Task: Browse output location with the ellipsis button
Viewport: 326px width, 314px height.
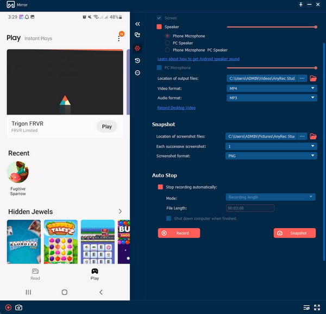Action: [302, 78]
